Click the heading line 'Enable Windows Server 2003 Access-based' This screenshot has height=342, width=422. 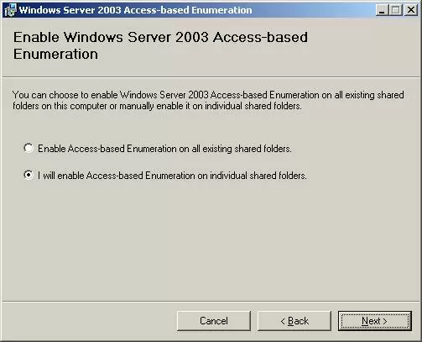(x=160, y=37)
